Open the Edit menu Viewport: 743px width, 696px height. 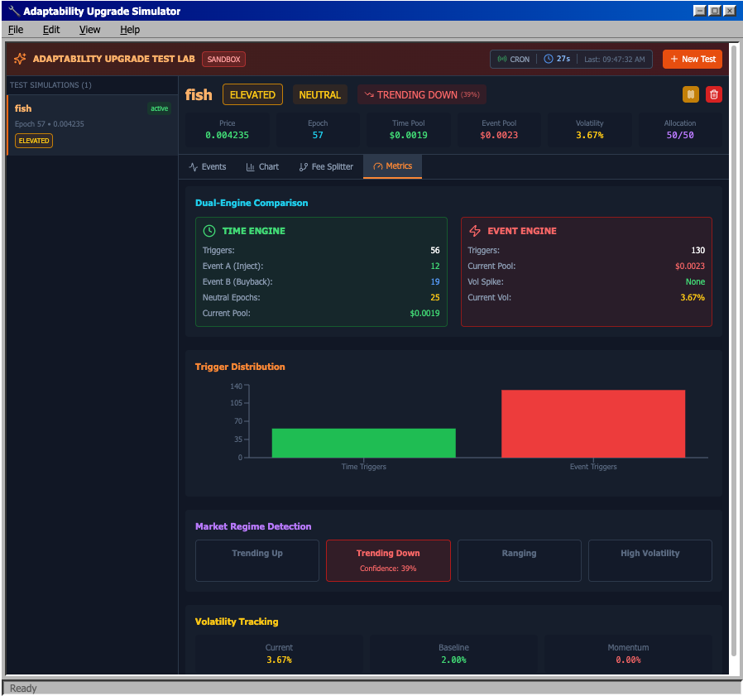click(x=51, y=30)
